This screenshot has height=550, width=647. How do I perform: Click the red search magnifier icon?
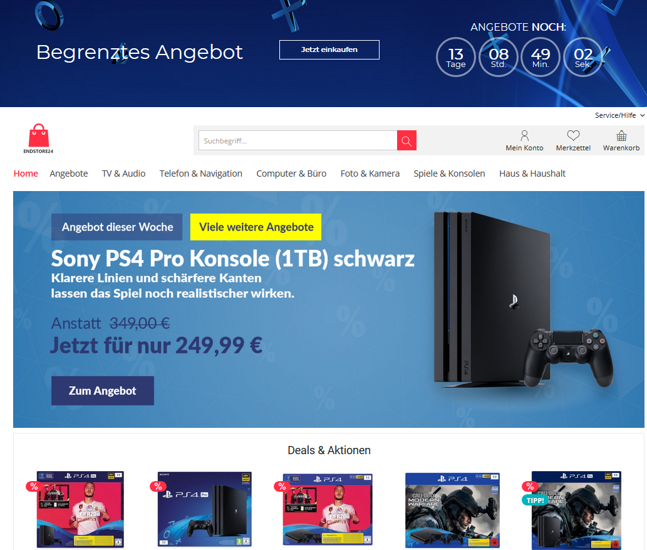(x=406, y=141)
